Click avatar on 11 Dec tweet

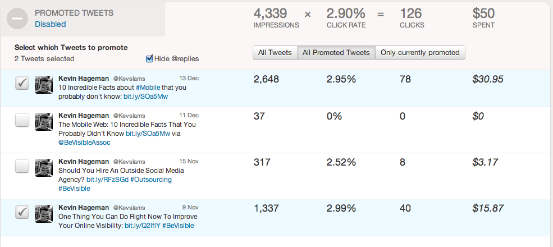[x=44, y=122]
